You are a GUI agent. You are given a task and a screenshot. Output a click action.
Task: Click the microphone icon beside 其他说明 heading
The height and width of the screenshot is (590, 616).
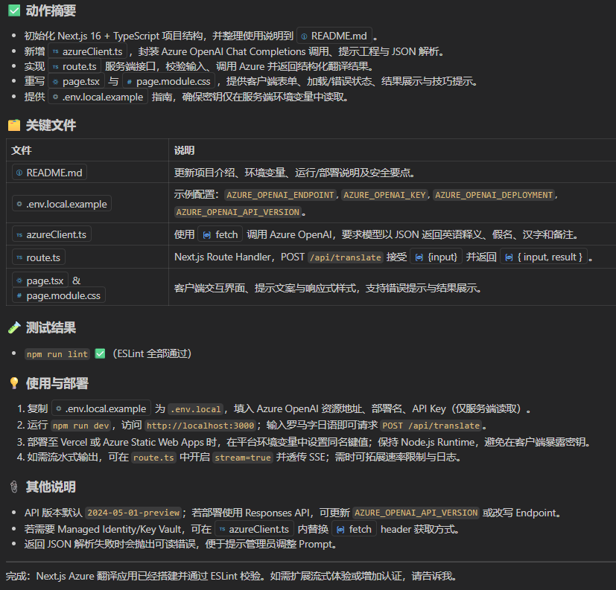point(12,487)
